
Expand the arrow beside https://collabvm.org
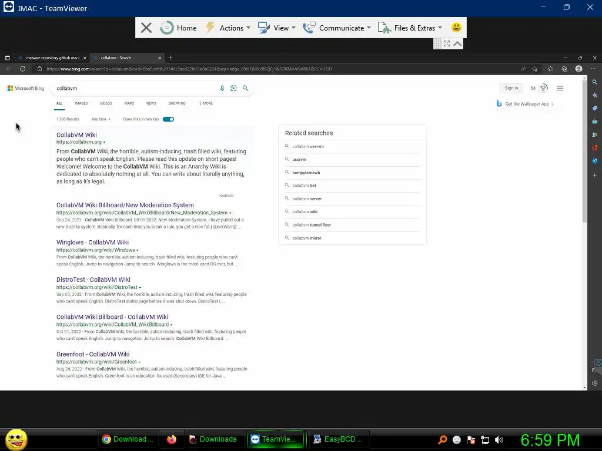click(x=104, y=142)
